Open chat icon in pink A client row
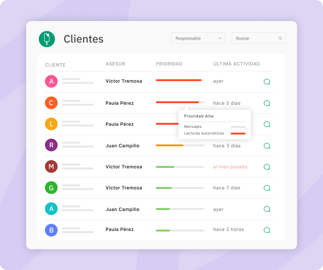This screenshot has height=270, width=323. (x=267, y=82)
